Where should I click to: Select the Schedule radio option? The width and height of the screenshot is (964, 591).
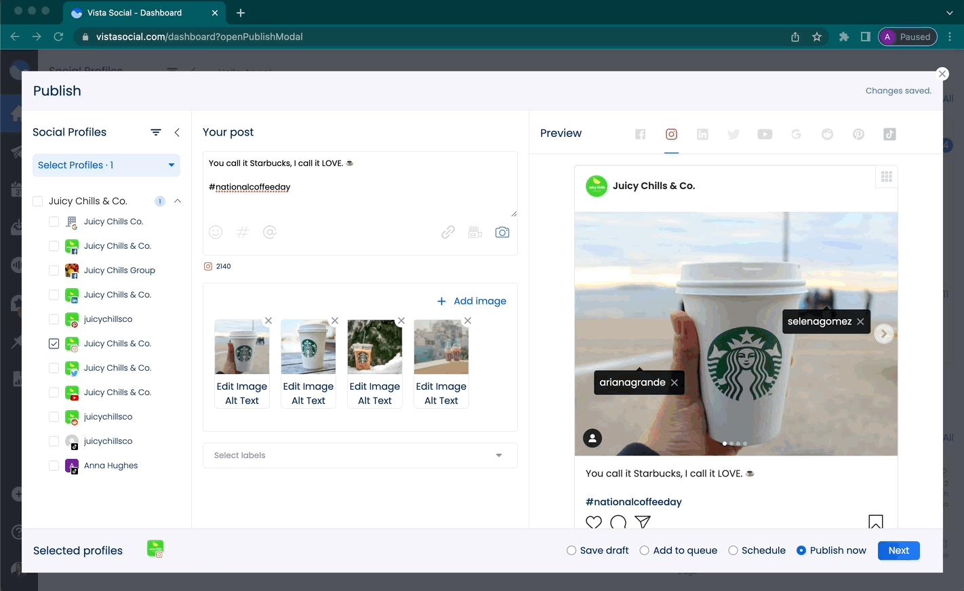[x=733, y=550]
